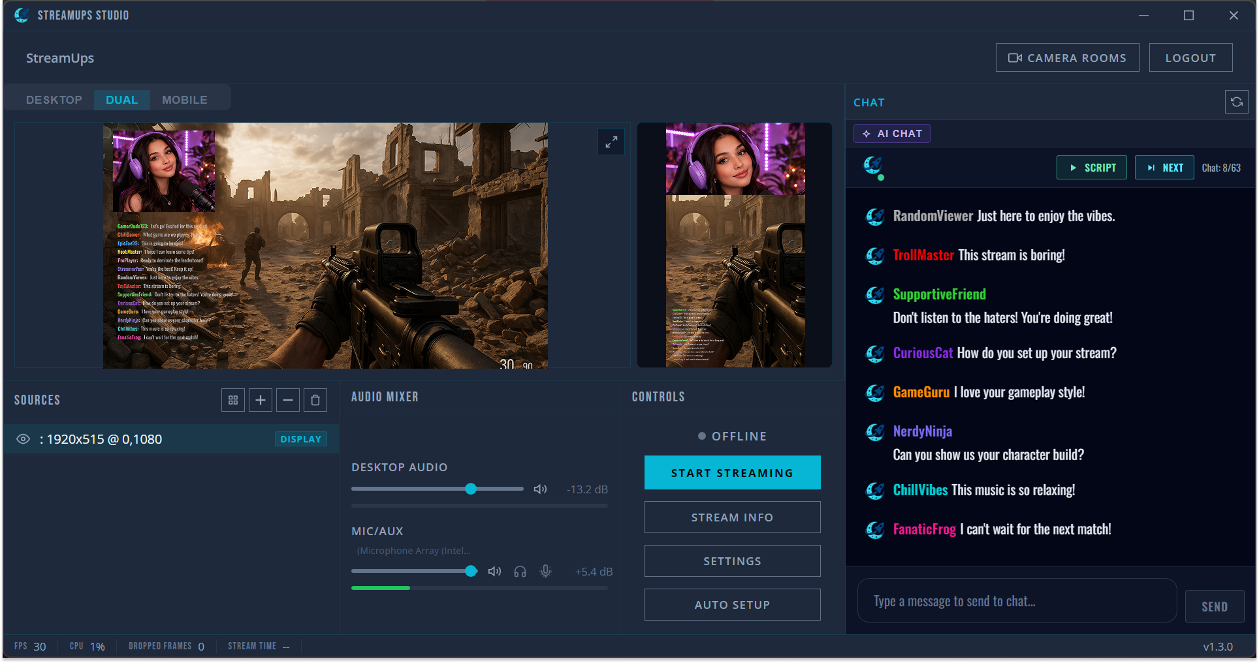
Task: Mute Desktop Audio with its speaker icon
Action: (540, 489)
